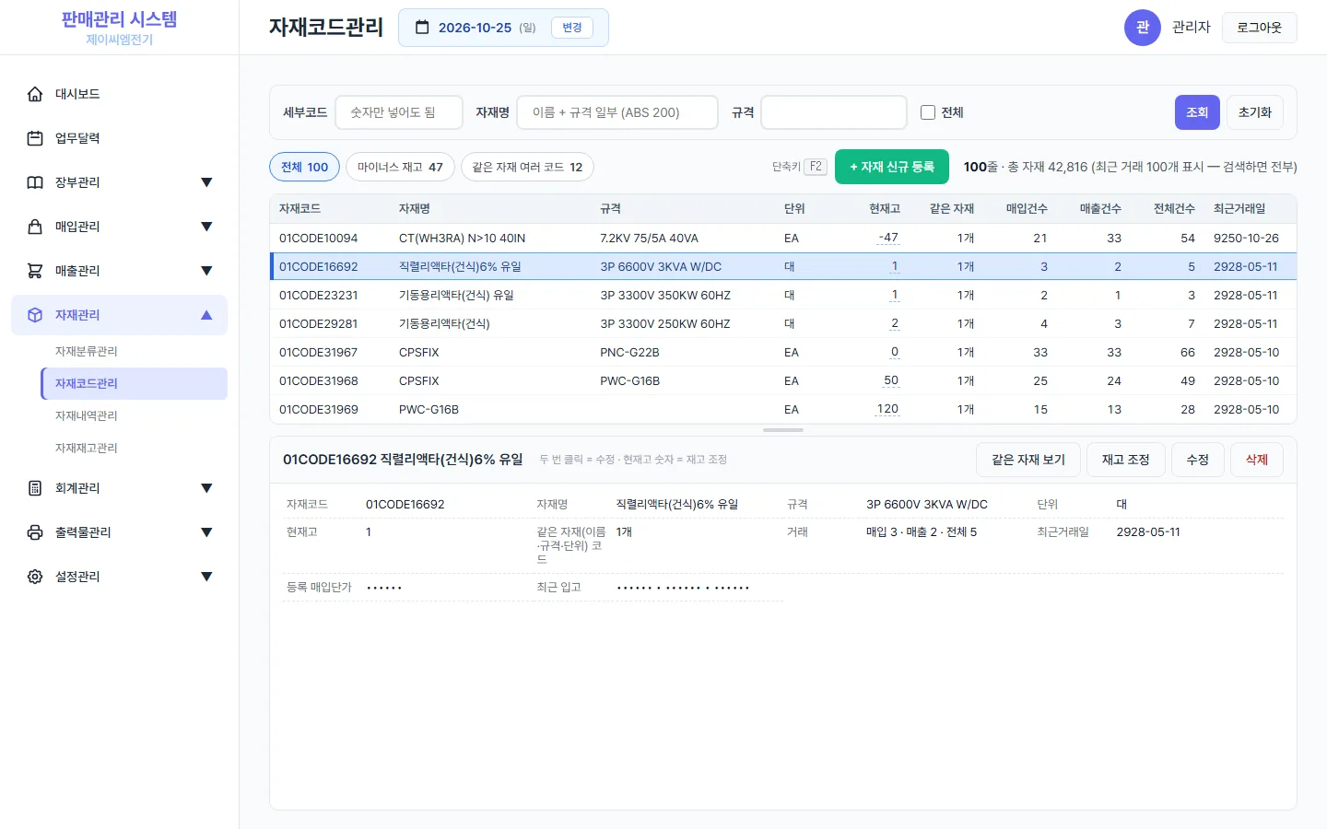Viewport: 1327px width, 829px height.
Task: Expand the 장부관리 menu arrow
Action: click(x=206, y=182)
